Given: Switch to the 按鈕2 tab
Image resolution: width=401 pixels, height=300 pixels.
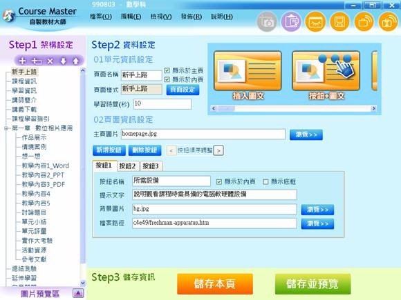Looking at the screenshot, I should pos(128,166).
